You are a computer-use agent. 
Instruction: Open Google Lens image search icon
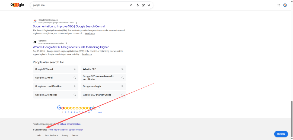143,5
